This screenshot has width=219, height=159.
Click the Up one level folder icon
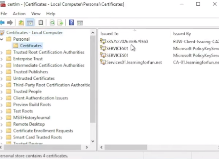(21, 23)
